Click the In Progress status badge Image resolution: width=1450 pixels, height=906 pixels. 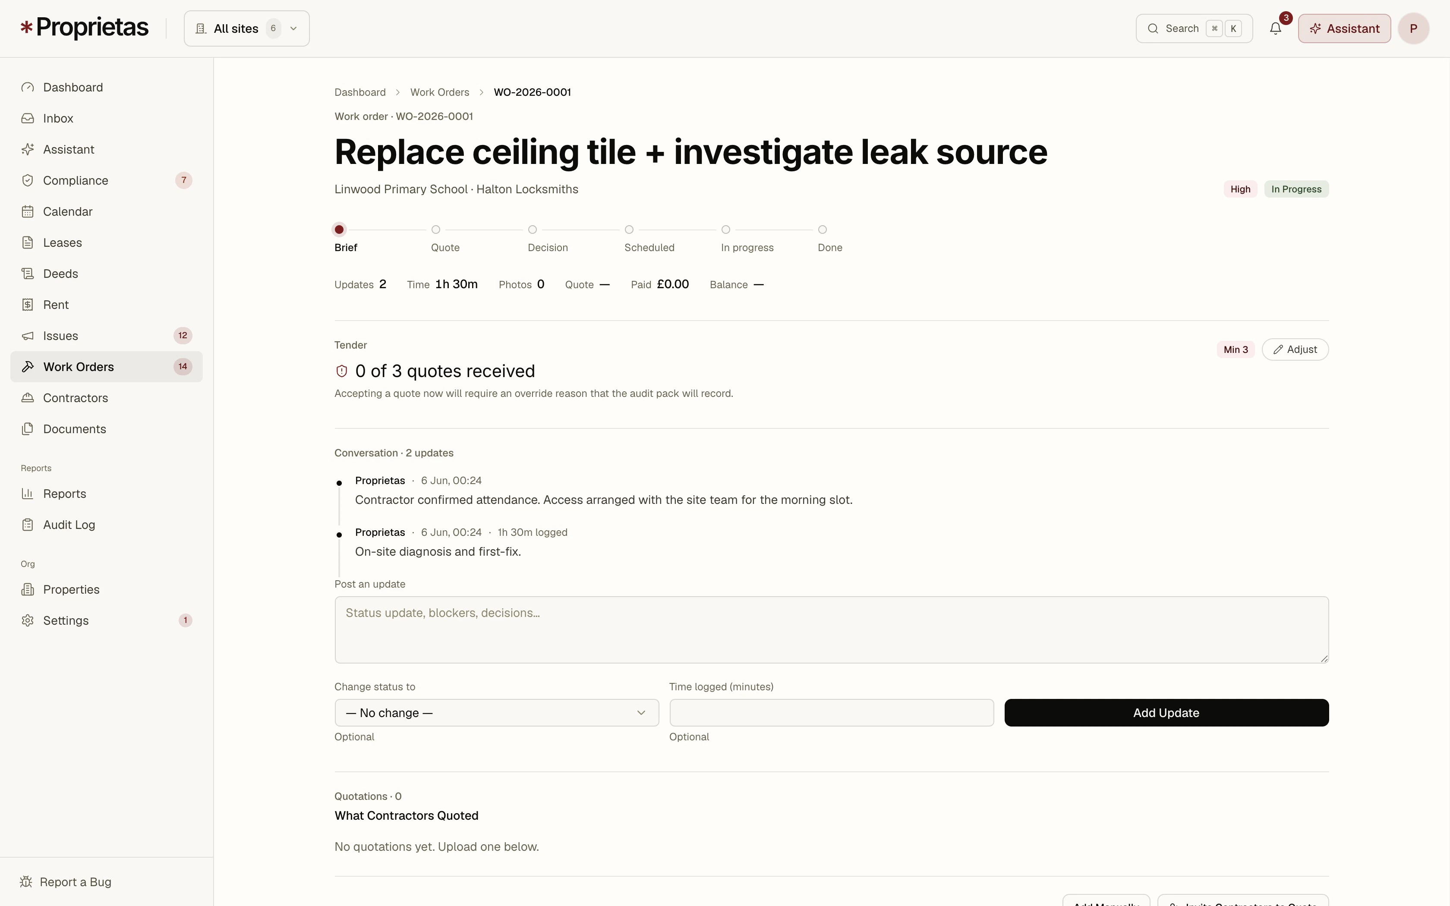(1296, 189)
